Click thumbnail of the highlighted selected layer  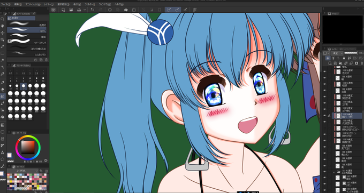[x=338, y=116]
